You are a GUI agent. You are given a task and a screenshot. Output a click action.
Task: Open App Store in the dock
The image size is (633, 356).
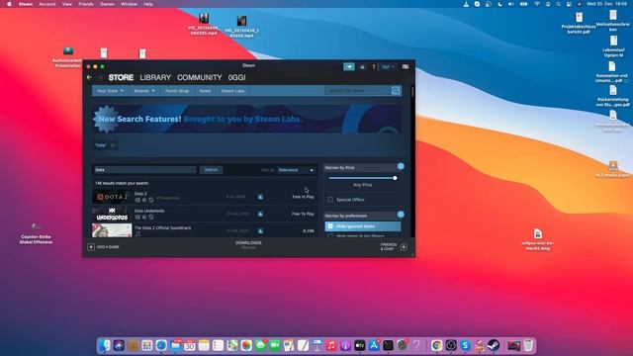374,345
